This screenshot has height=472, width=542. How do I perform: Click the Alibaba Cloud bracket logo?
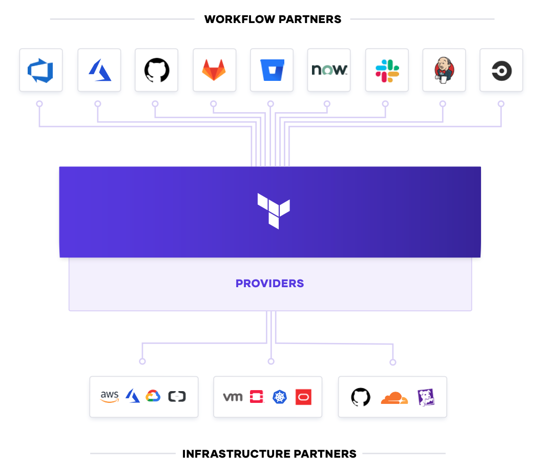(177, 396)
